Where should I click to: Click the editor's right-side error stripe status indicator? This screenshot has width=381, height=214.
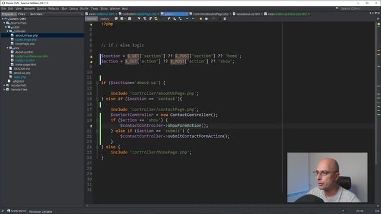coord(379,24)
